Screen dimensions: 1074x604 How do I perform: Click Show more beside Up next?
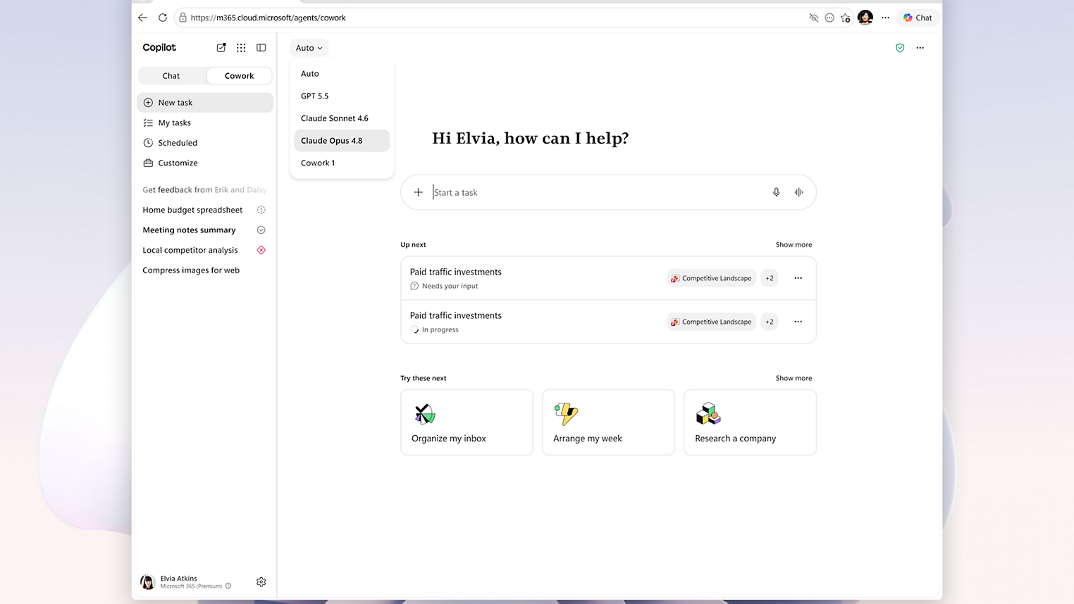(794, 245)
